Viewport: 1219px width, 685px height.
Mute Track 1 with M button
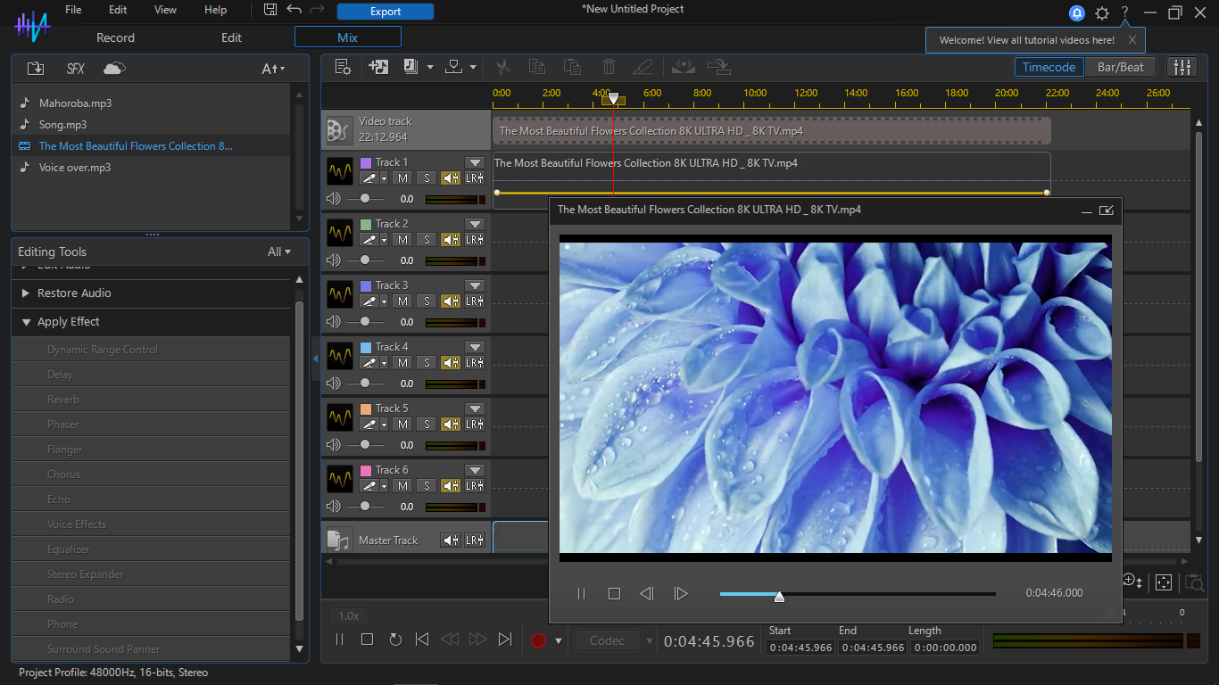click(x=403, y=177)
